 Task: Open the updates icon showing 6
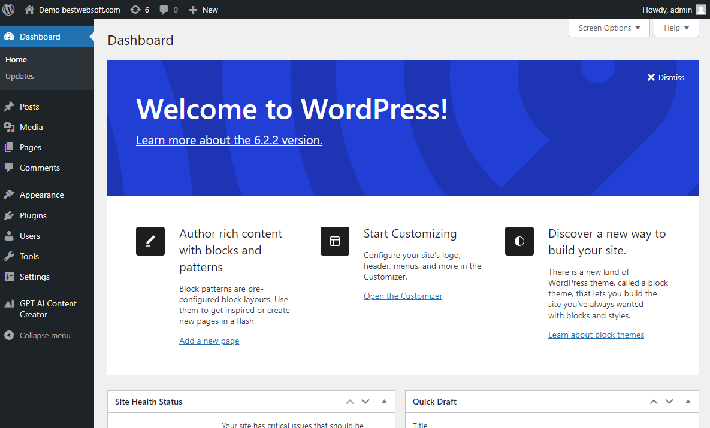[x=135, y=10]
